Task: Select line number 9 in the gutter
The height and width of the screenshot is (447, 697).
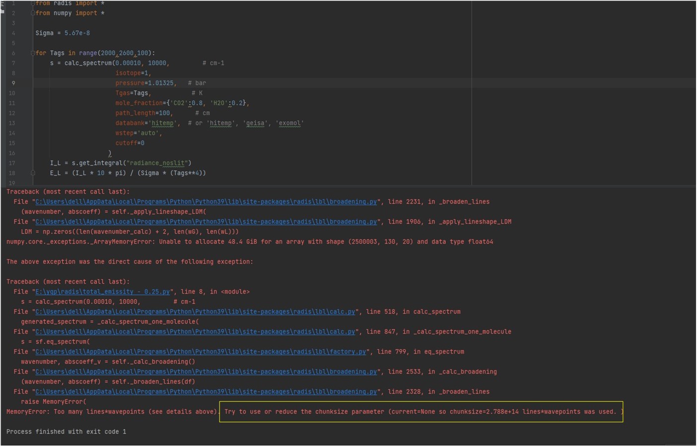Action: pos(13,83)
